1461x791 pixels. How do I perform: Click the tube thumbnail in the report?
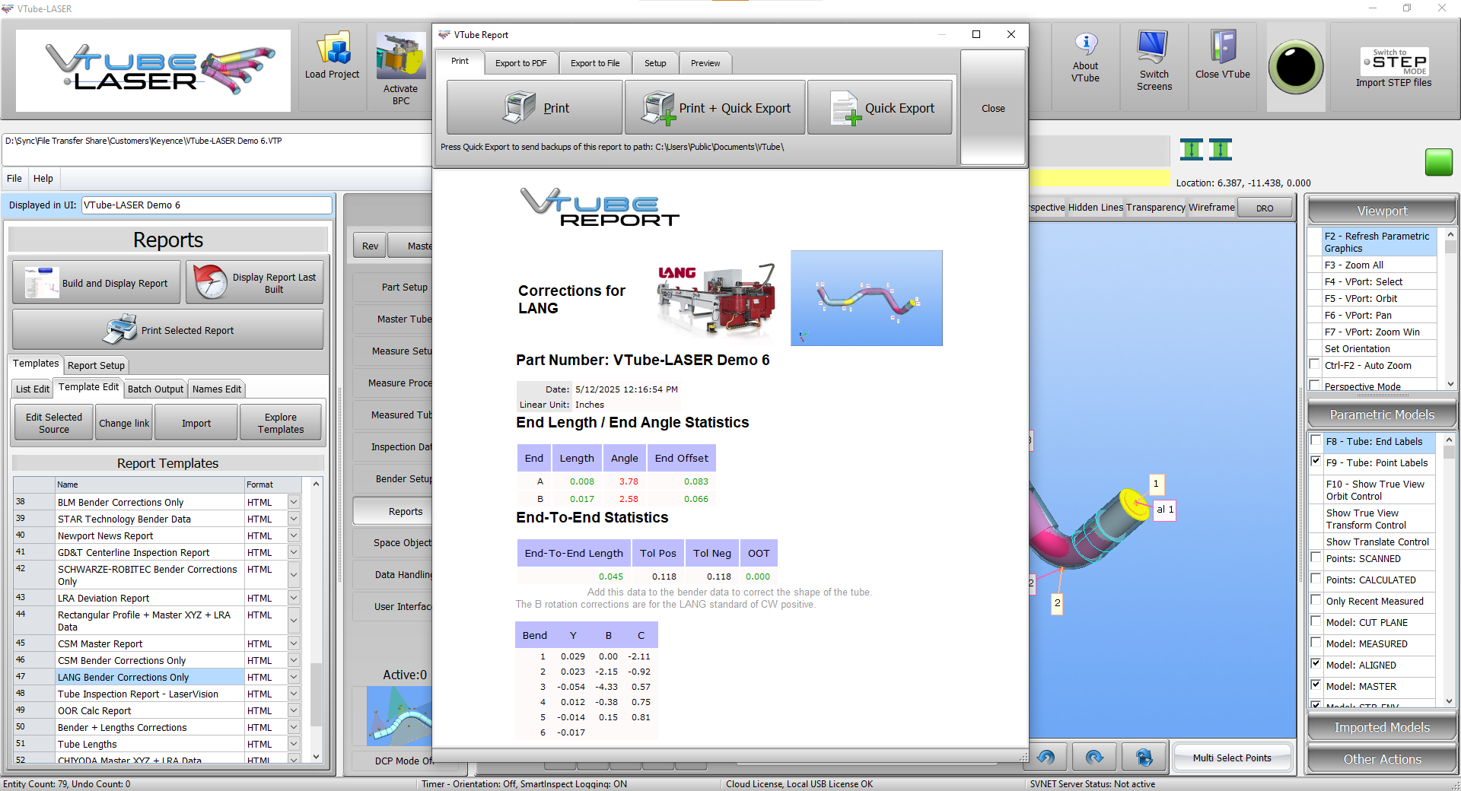866,298
